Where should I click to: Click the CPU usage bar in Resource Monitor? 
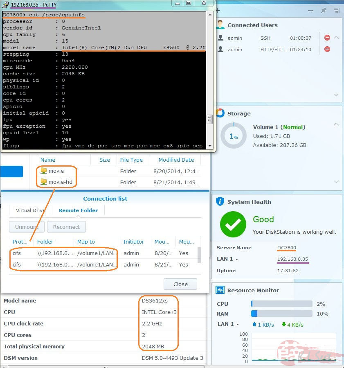[282, 304]
